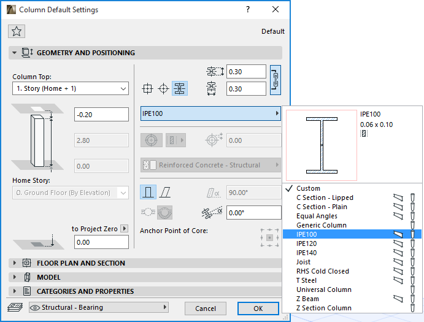Click the arrow next to to Project Zero
Image resolution: width=424 pixels, height=322 pixels.
click(x=125, y=228)
